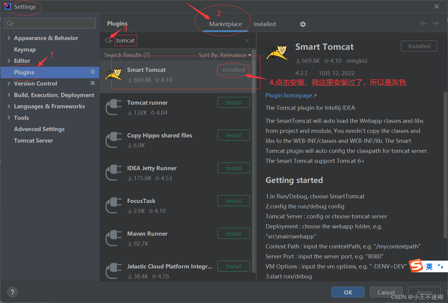Click the IntelliJ icon in the title bar

[7, 6]
